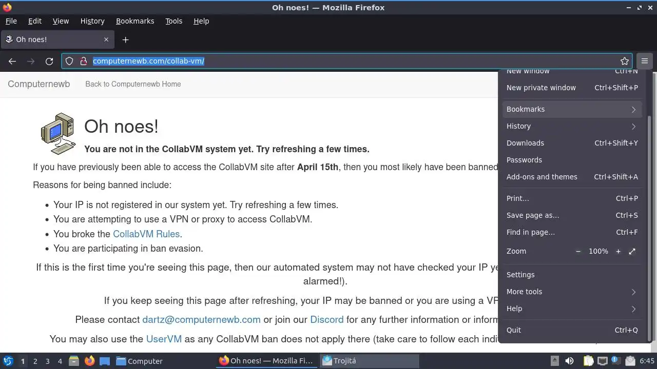Select virtual desktop 1
This screenshot has width=657, height=369.
point(23,361)
